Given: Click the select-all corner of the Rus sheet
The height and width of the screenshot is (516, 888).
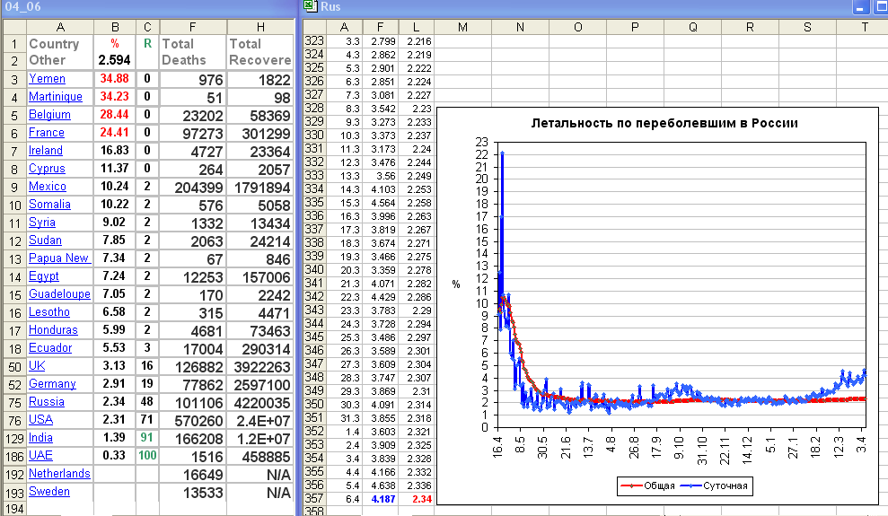Looking at the screenshot, I should [314, 27].
